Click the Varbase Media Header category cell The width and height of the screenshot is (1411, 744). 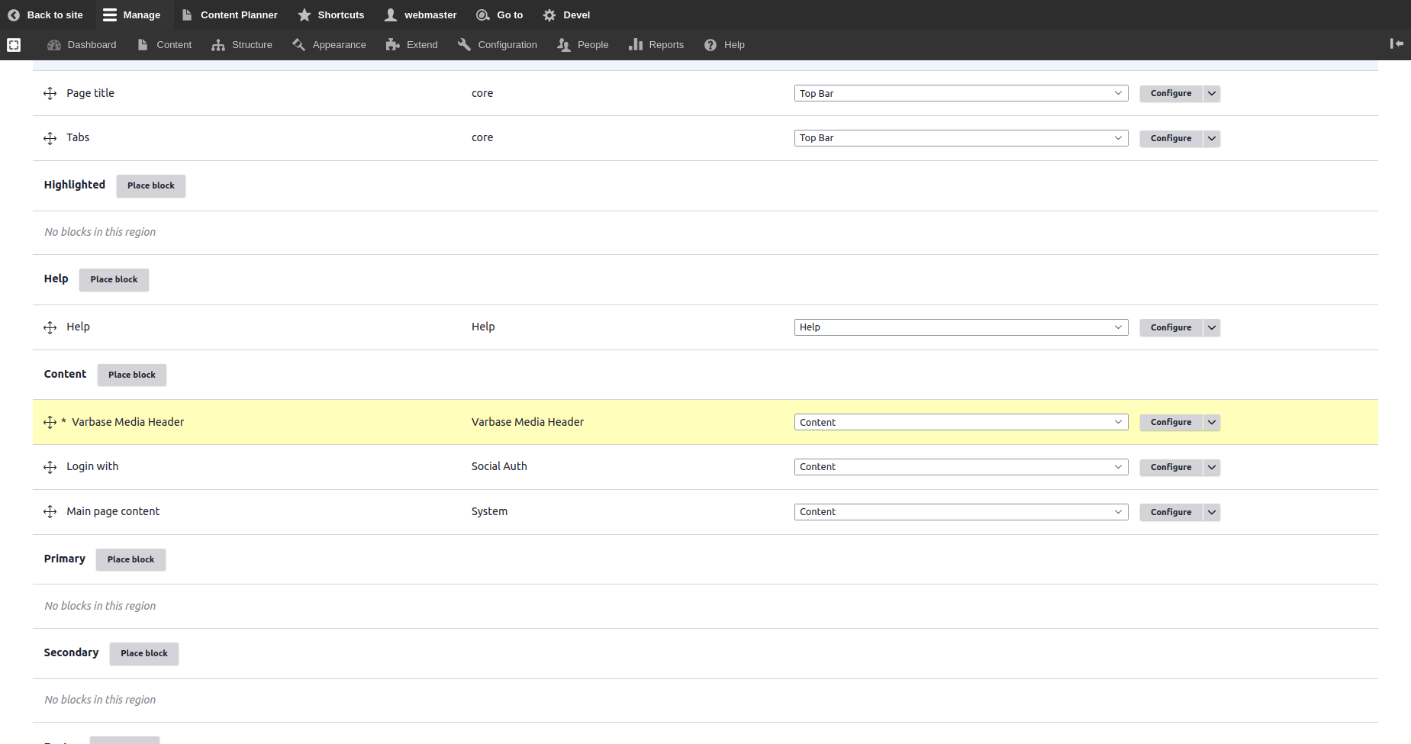[527, 422]
